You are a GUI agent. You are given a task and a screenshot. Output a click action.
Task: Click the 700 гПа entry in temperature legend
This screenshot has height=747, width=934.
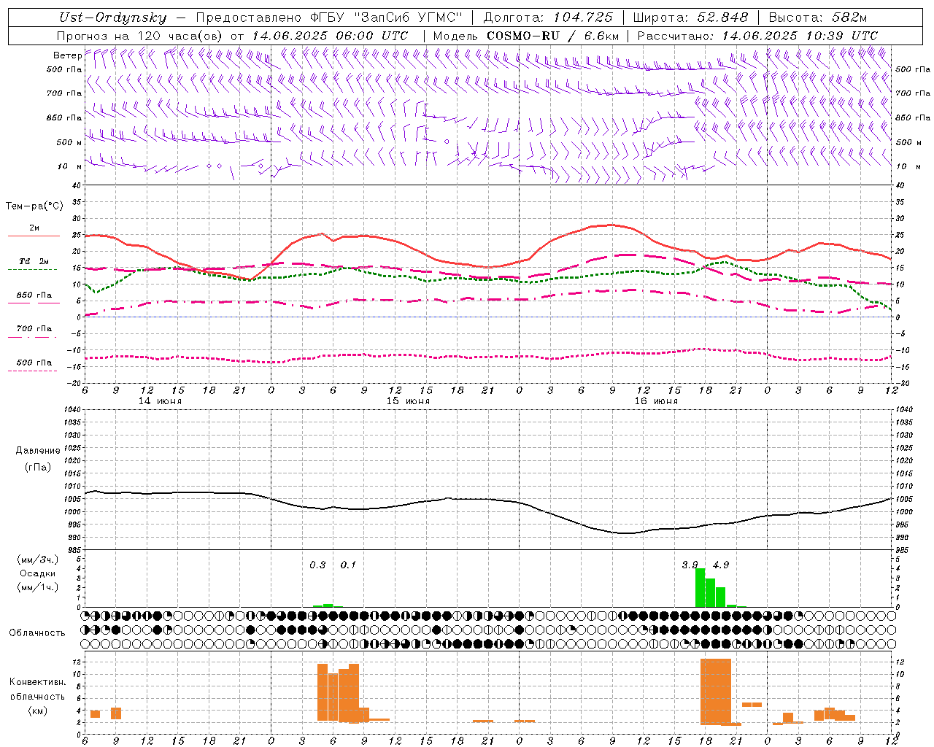coord(34,329)
